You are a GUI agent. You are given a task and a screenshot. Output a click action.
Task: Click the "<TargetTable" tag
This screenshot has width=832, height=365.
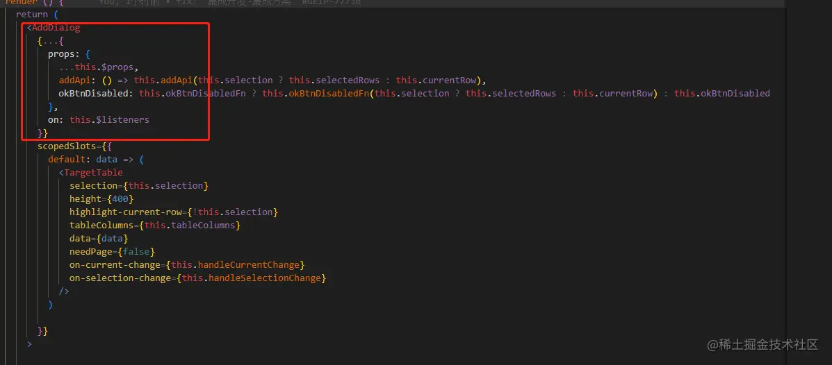[91, 173]
